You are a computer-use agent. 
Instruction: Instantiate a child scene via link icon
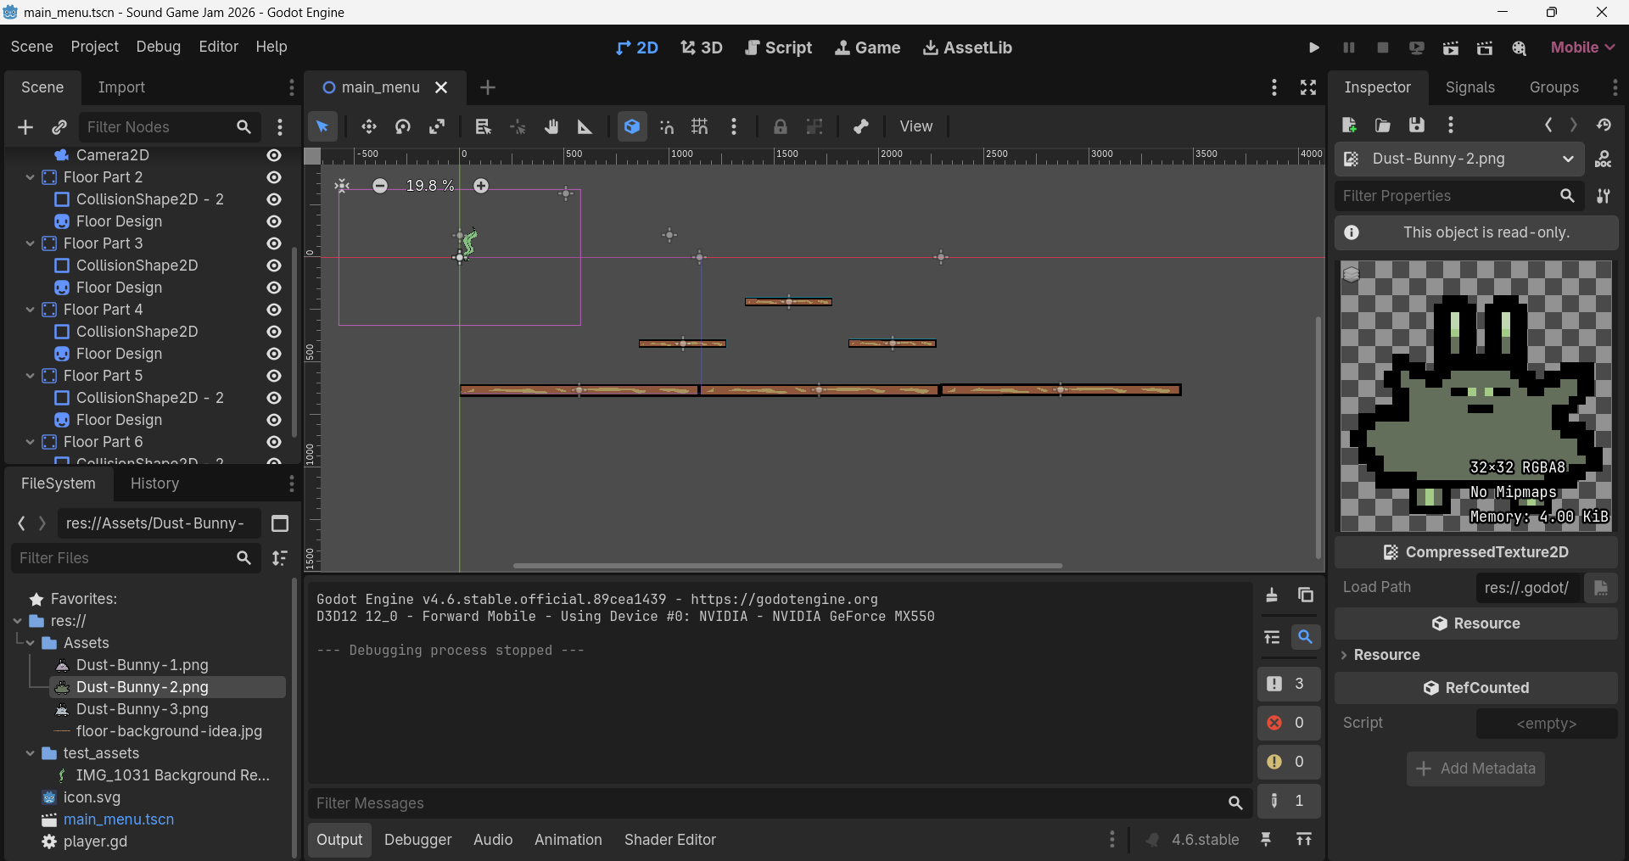click(x=59, y=127)
